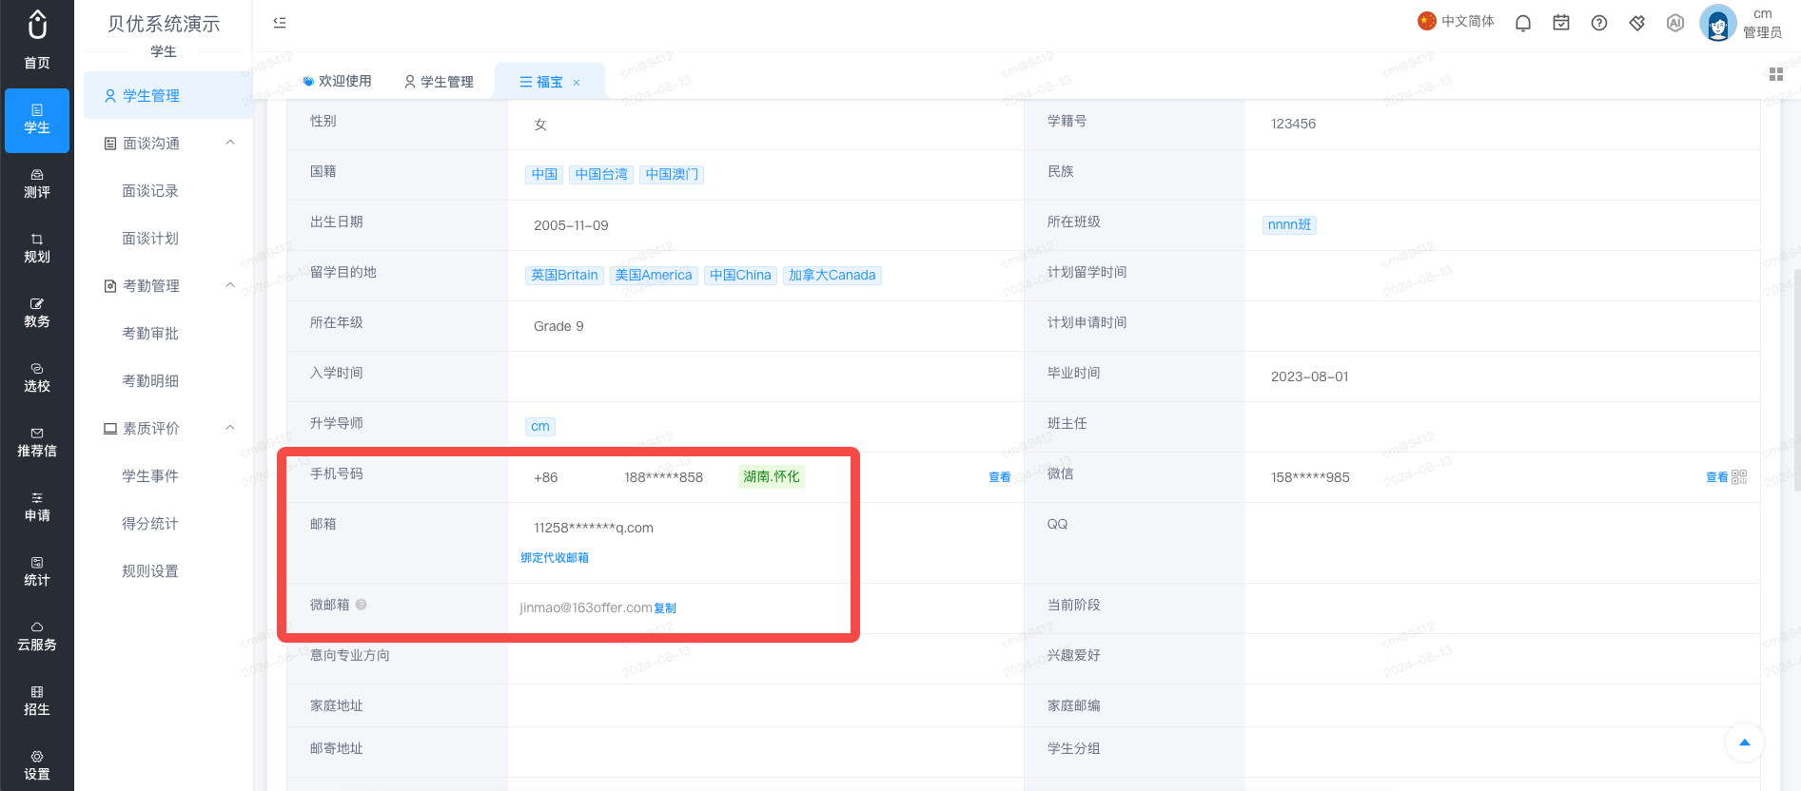Open the calendar icon in top bar
Viewport: 1801px width, 791px height.
1561,23
